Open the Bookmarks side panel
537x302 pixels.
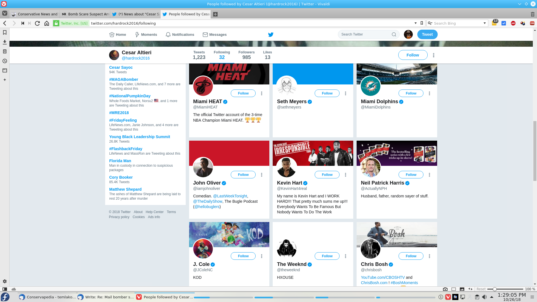point(5,33)
